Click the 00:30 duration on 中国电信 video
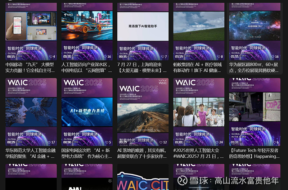The height and width of the screenshot is (190, 288). click(x=67, y=57)
